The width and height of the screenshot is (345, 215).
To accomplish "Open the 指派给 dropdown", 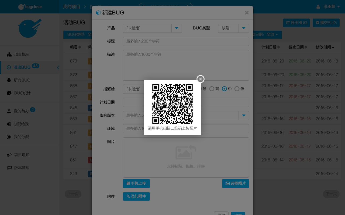I will point(133,89).
